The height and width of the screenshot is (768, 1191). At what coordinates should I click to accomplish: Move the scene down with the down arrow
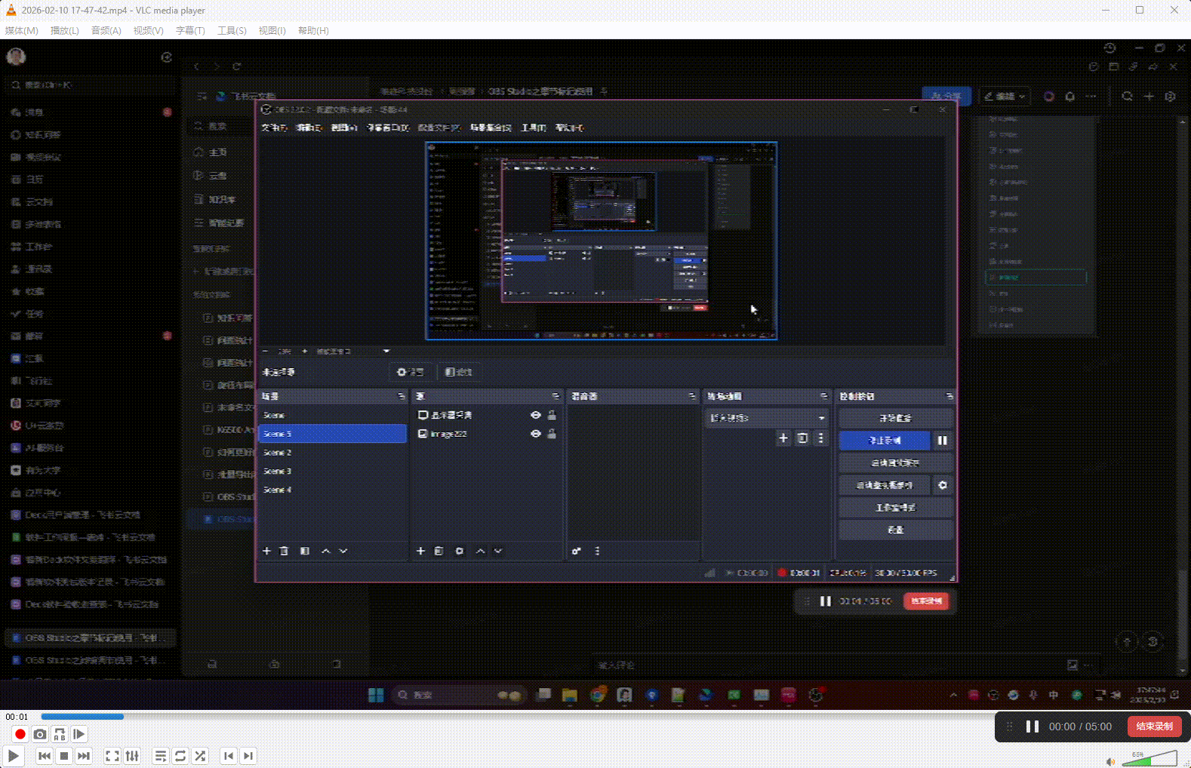pyautogui.click(x=343, y=551)
